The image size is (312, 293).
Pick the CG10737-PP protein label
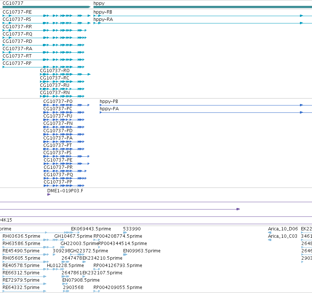(58, 182)
